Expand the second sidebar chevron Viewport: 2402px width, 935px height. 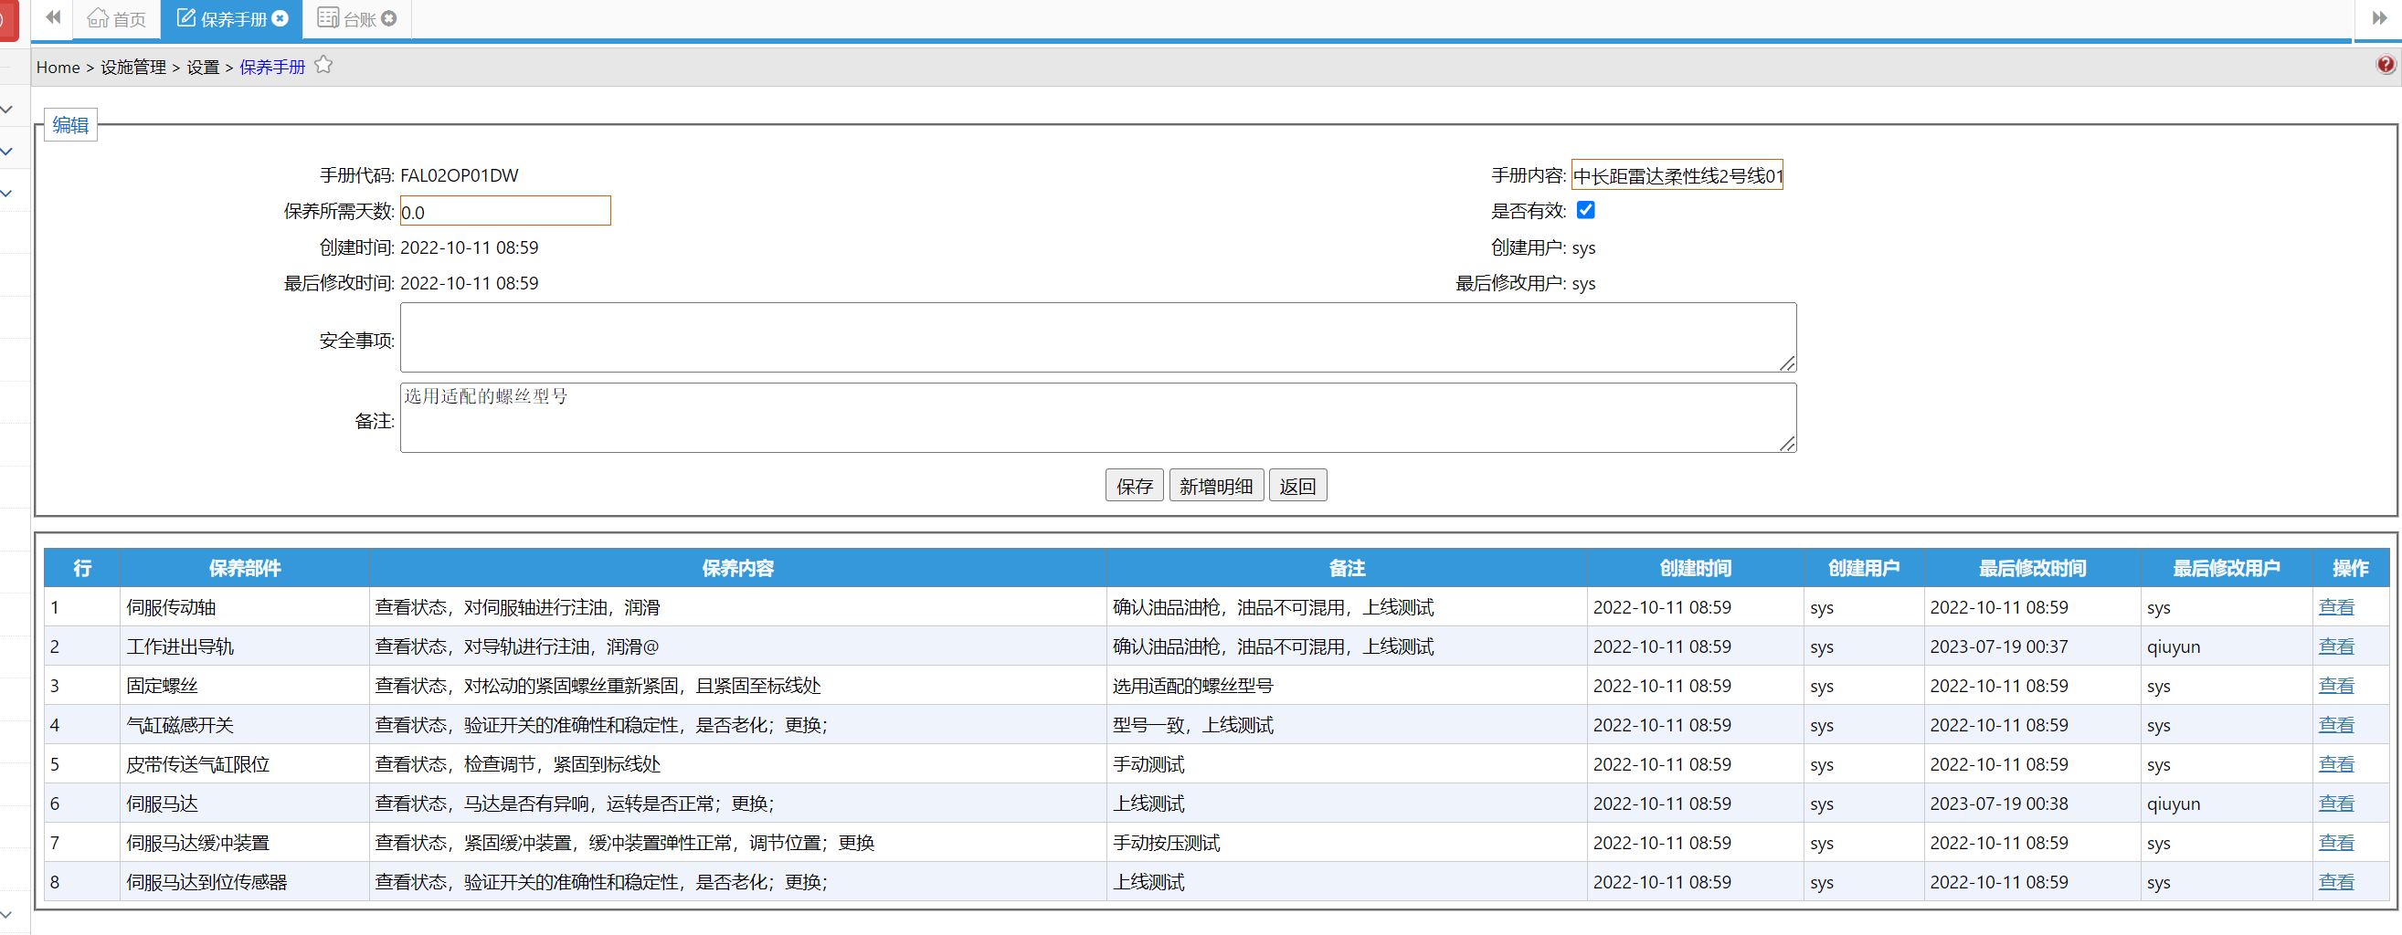point(6,151)
